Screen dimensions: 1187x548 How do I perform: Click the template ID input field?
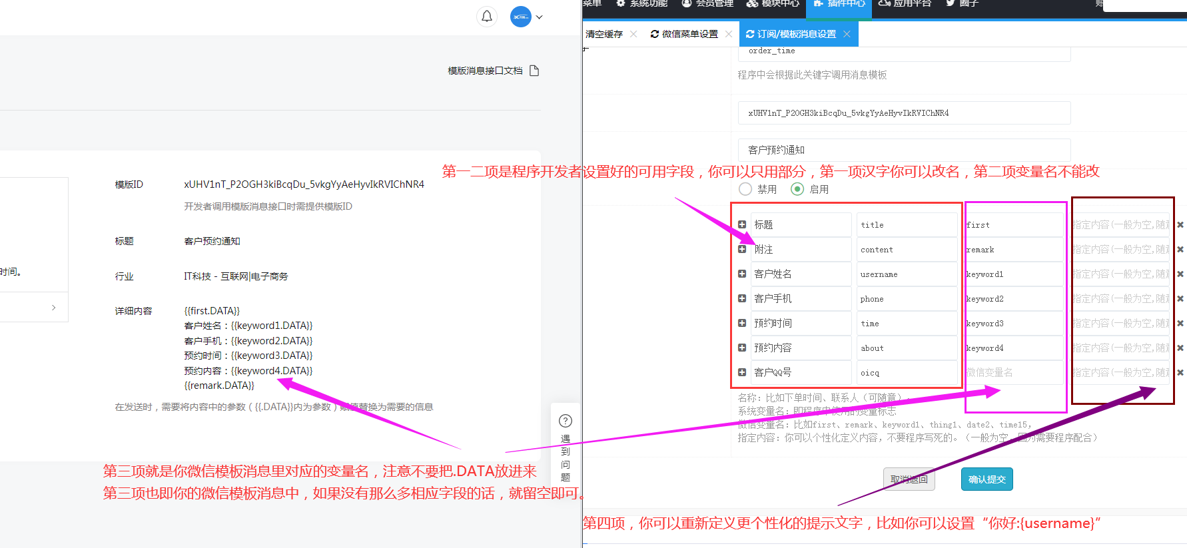904,113
